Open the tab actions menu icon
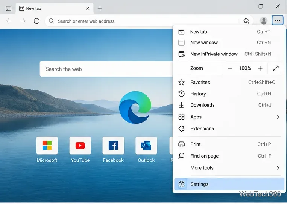Image resolution: width=287 pixels, height=204 pixels. click(8, 8)
